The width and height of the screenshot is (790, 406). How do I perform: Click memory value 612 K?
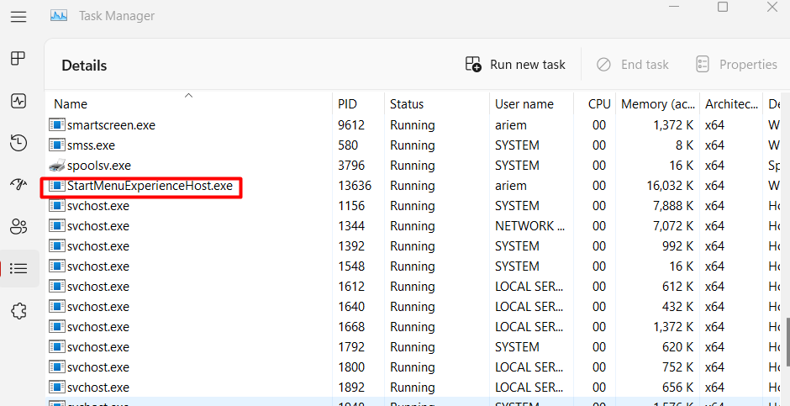pyautogui.click(x=678, y=286)
